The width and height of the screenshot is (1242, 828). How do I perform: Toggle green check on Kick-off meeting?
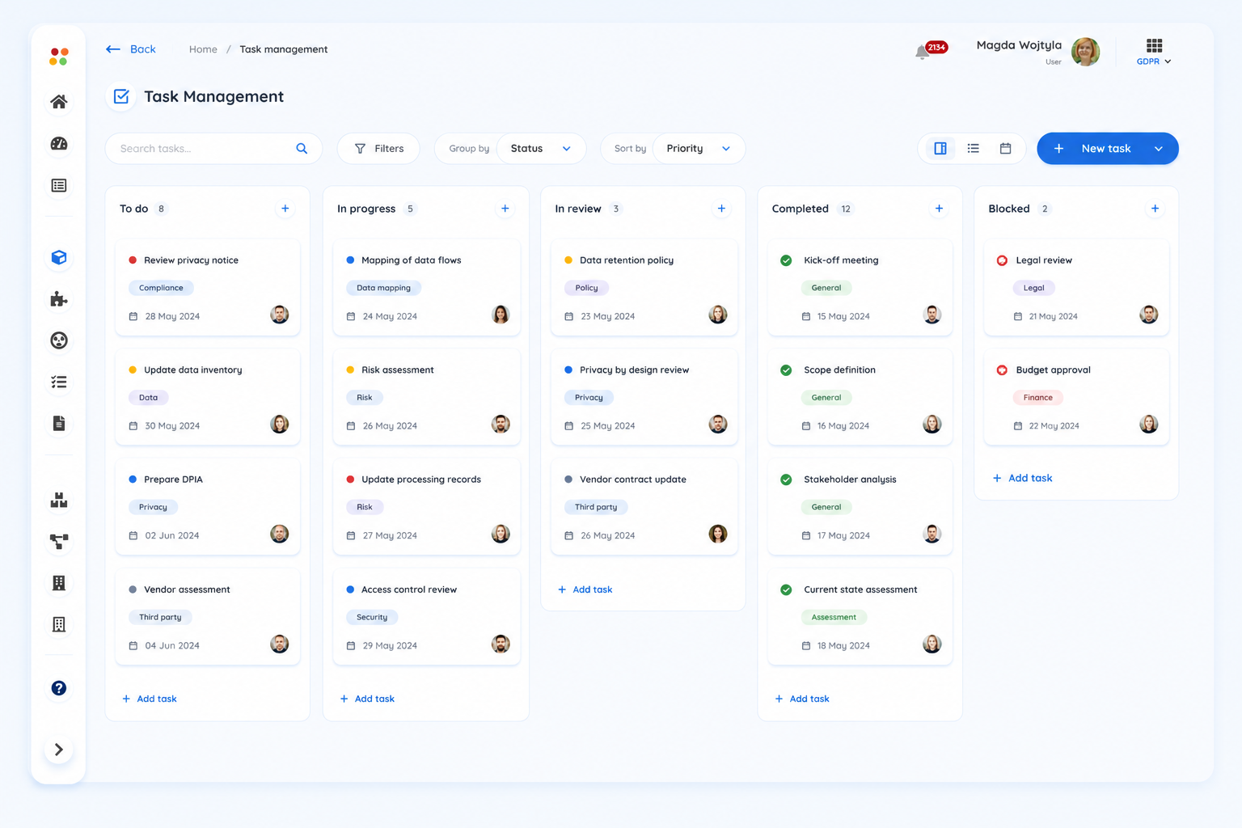point(786,260)
